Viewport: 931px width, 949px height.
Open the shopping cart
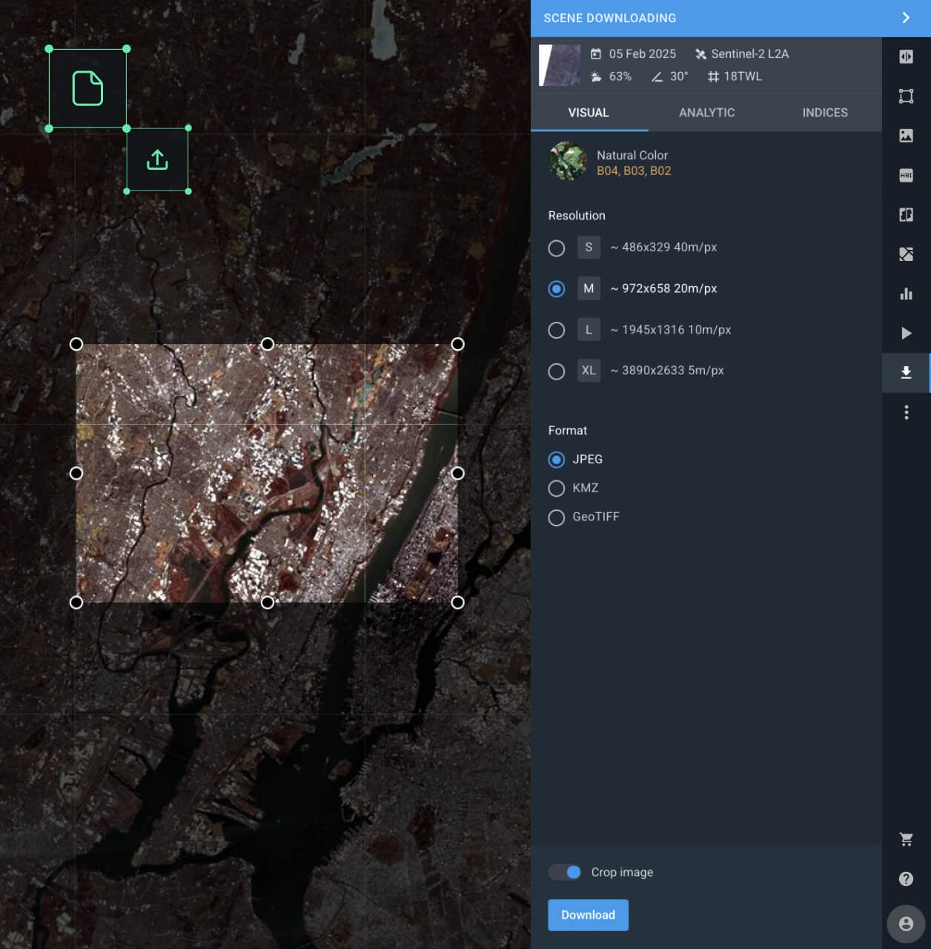pyautogui.click(x=906, y=839)
